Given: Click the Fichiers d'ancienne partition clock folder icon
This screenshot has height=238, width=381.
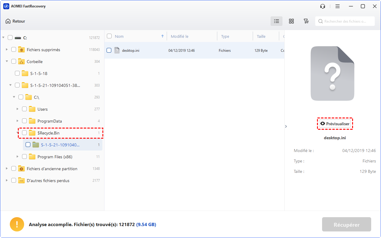Looking at the screenshot, I should [21, 168].
